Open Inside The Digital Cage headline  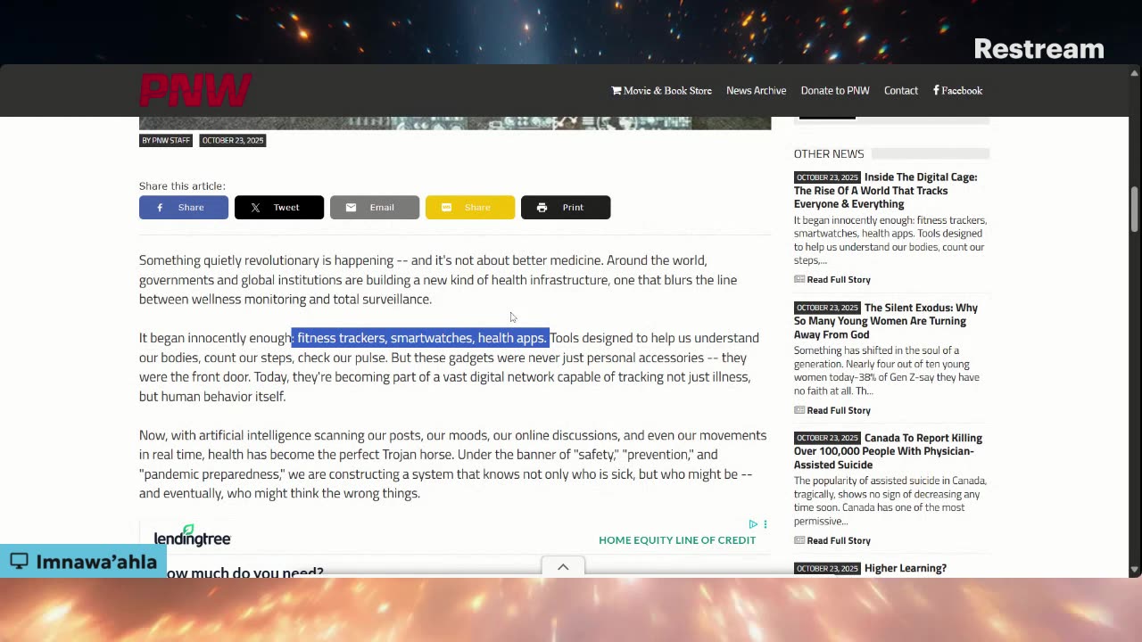(885, 190)
